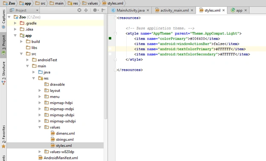Collapse the app module node
The height and width of the screenshot is (161, 266).
pos(15,35)
